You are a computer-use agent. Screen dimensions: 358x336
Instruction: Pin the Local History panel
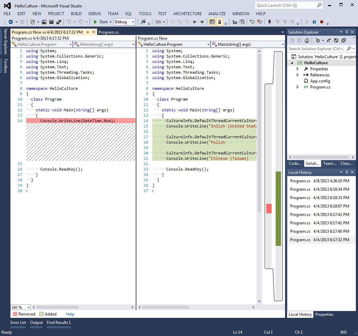point(347,173)
